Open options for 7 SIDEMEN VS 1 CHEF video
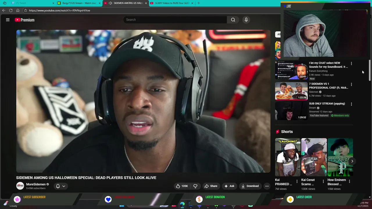 coord(351,84)
